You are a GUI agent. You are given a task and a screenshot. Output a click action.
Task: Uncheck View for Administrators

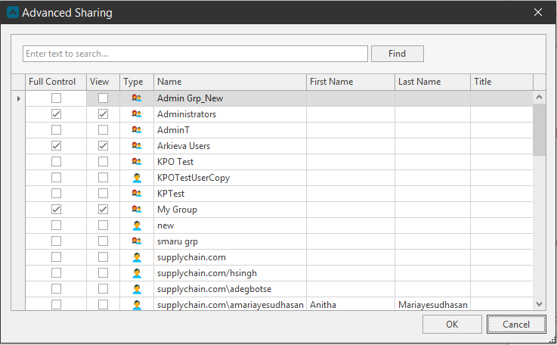[x=103, y=113]
